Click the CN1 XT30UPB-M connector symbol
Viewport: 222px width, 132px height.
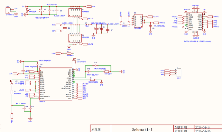[8, 11]
